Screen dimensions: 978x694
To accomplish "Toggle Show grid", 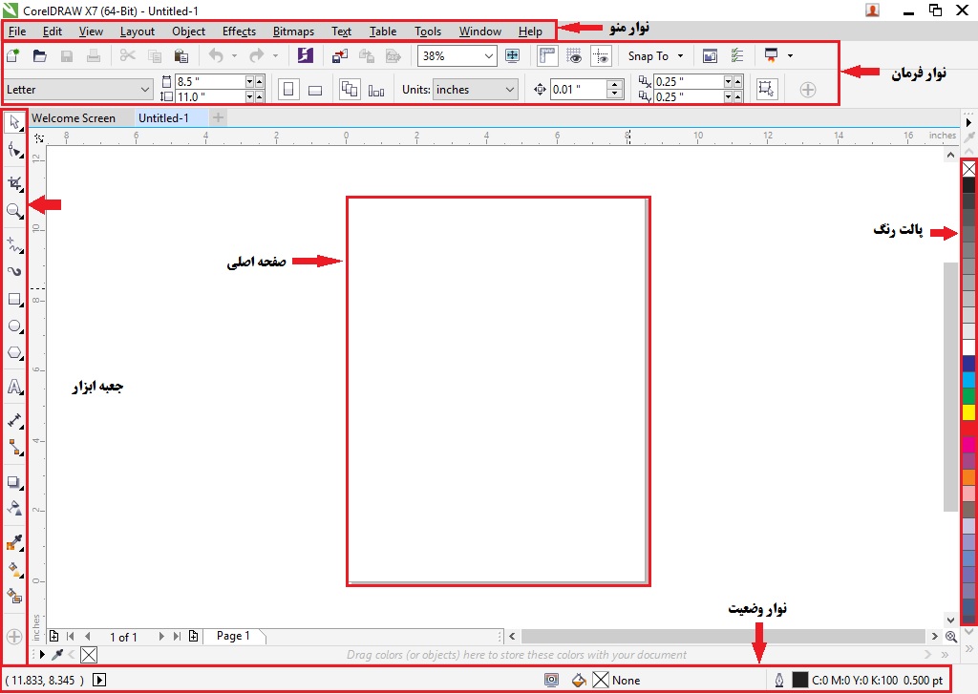I will pos(574,56).
